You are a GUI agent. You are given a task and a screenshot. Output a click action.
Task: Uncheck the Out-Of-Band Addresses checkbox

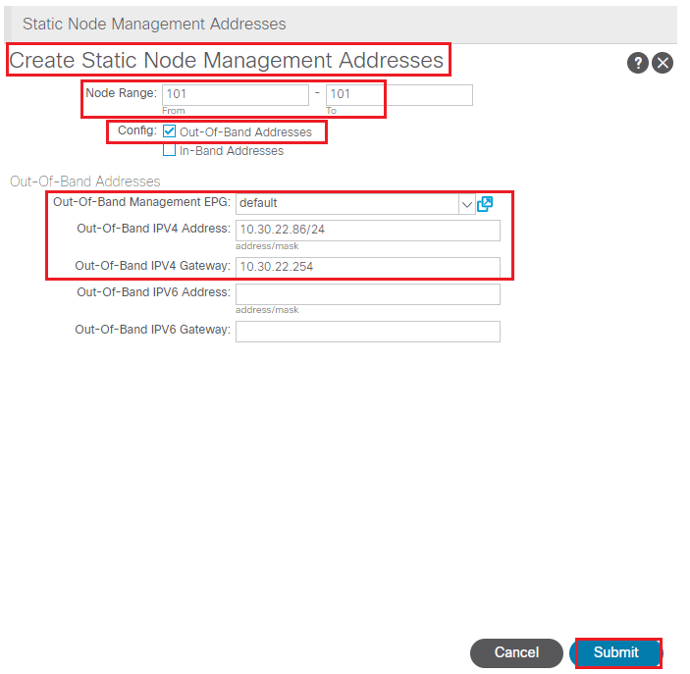tap(170, 131)
